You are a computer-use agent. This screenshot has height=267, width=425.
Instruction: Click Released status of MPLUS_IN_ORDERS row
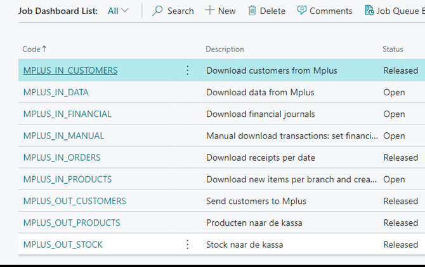[x=401, y=158]
